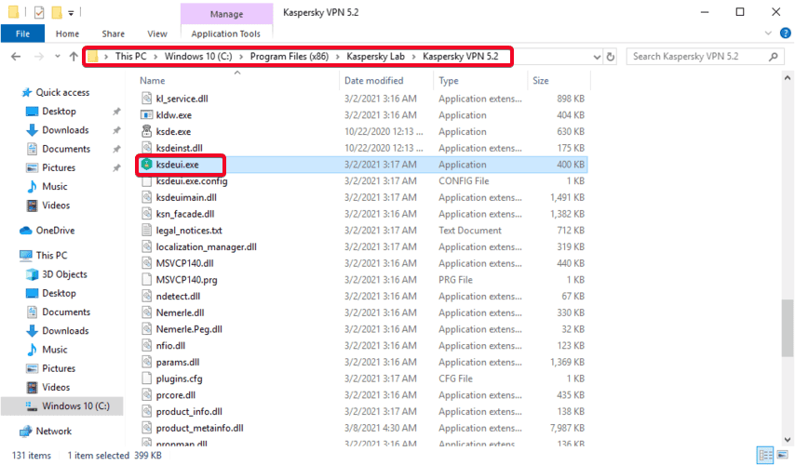Click the scroll-down arrow of file list
The image size is (795, 465).
tap(788, 439)
